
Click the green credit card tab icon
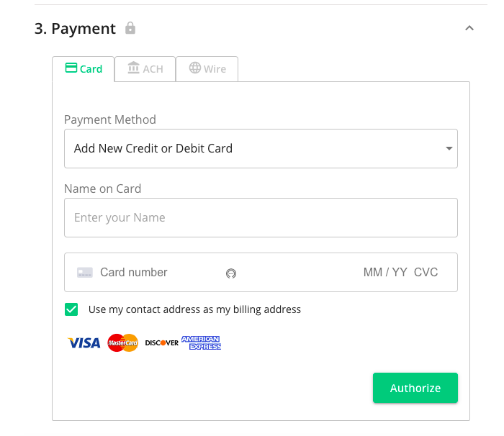coord(71,68)
